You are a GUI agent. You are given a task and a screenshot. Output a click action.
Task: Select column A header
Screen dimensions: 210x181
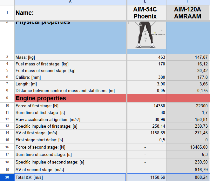(x=70, y=3)
